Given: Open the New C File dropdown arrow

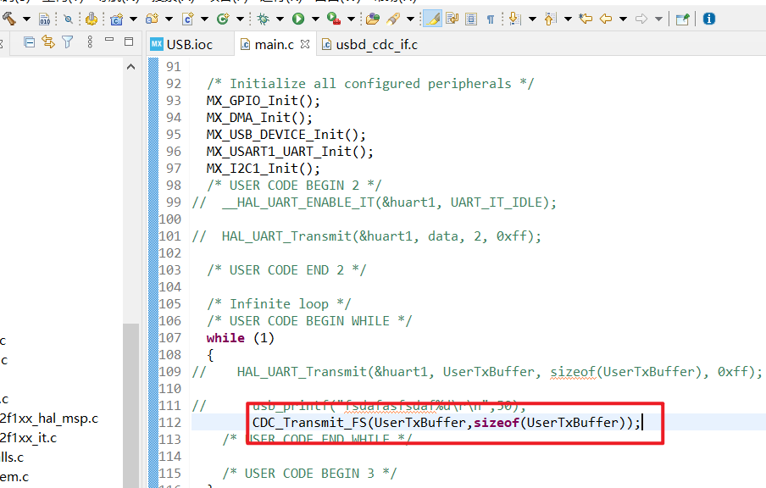Looking at the screenshot, I should click(205, 19).
